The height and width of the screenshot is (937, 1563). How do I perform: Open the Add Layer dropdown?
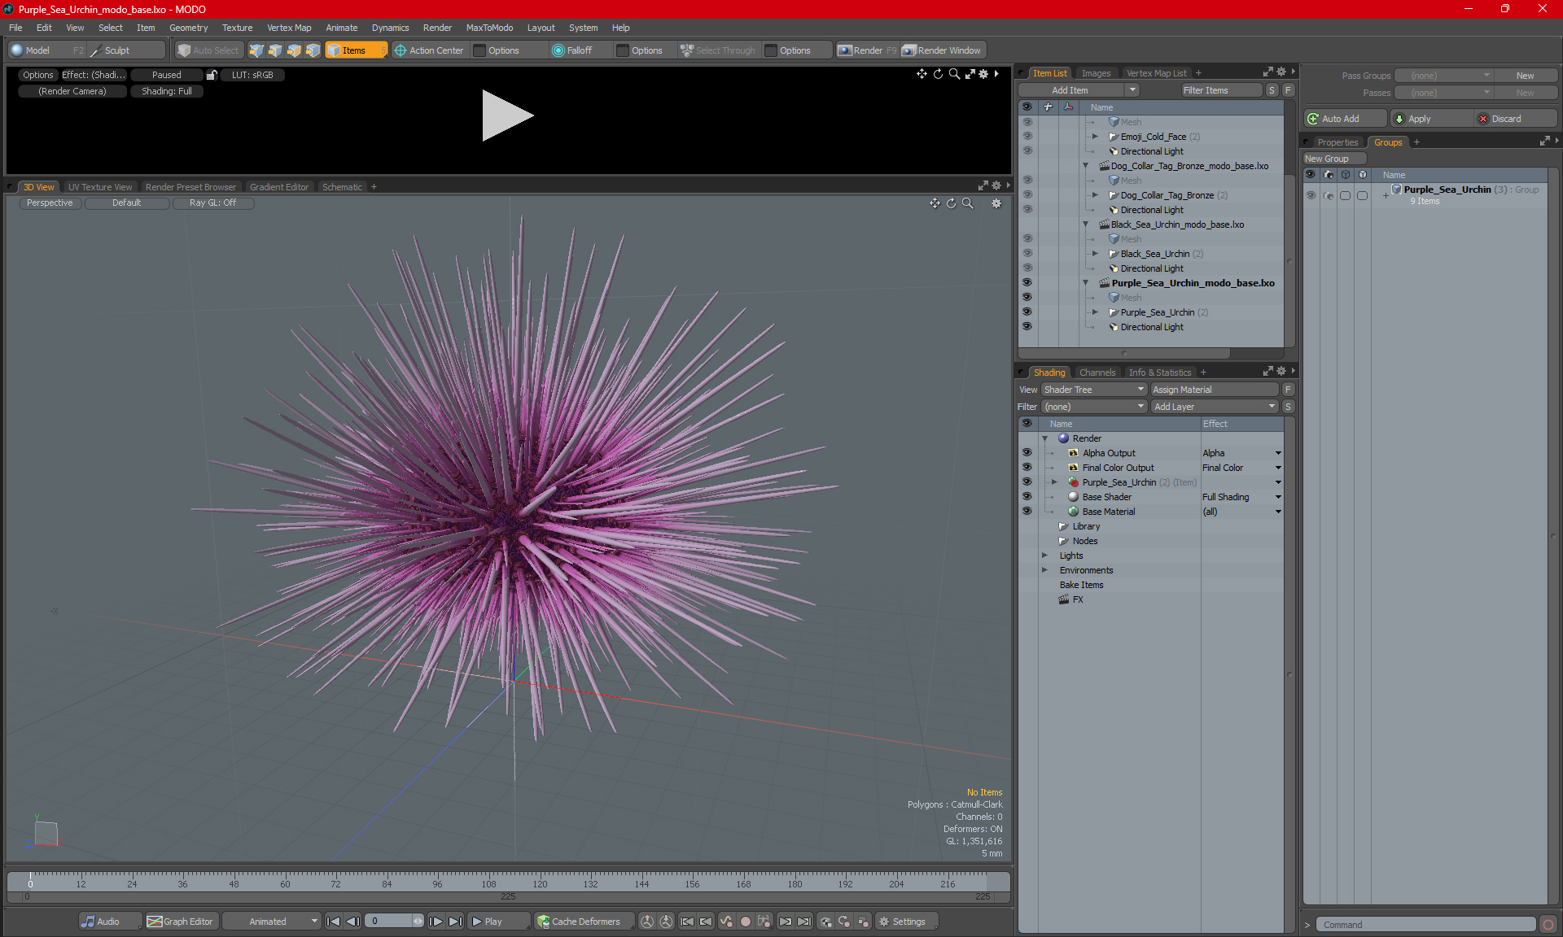1215,407
